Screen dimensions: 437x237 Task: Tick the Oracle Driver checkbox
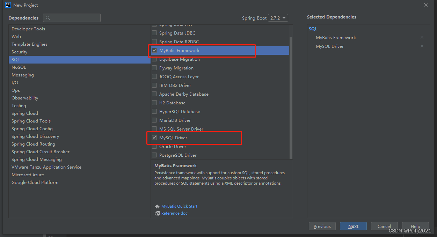point(154,146)
